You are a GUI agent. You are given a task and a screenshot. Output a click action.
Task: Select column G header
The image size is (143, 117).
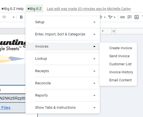click(x=114, y=31)
